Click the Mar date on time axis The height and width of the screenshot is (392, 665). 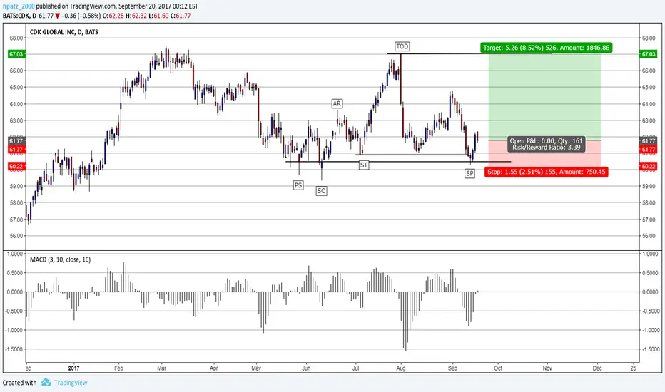(x=161, y=368)
